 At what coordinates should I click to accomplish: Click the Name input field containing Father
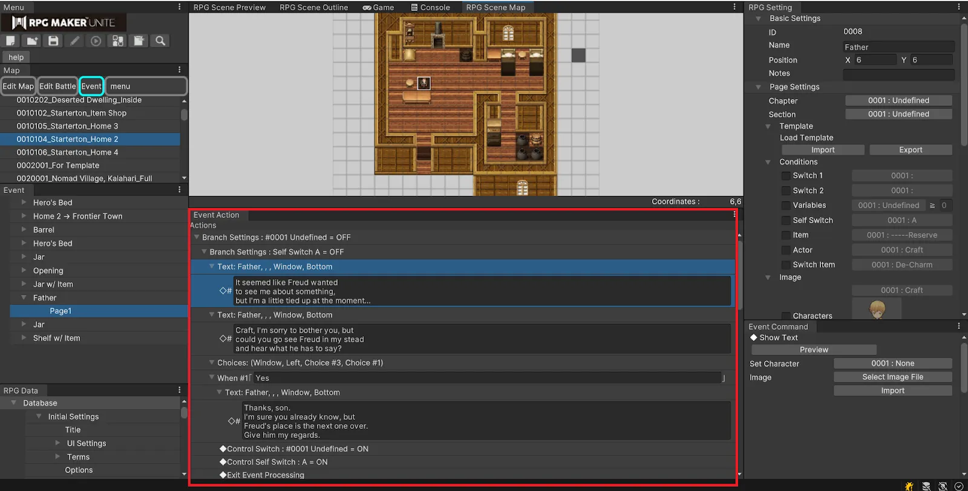point(898,47)
